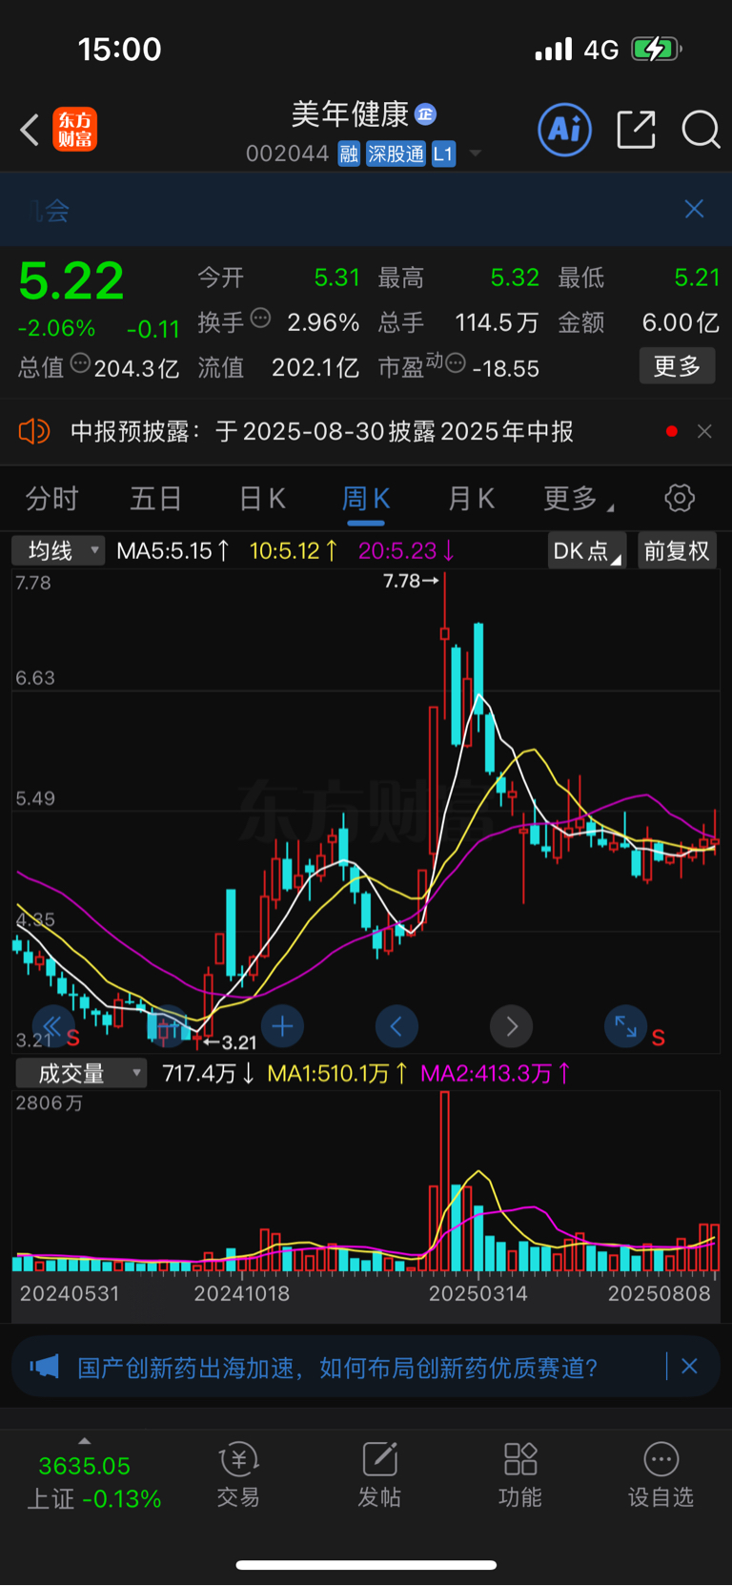The height and width of the screenshot is (1586, 732).
Task: Tap info icon next to 总值
Action: tap(81, 363)
